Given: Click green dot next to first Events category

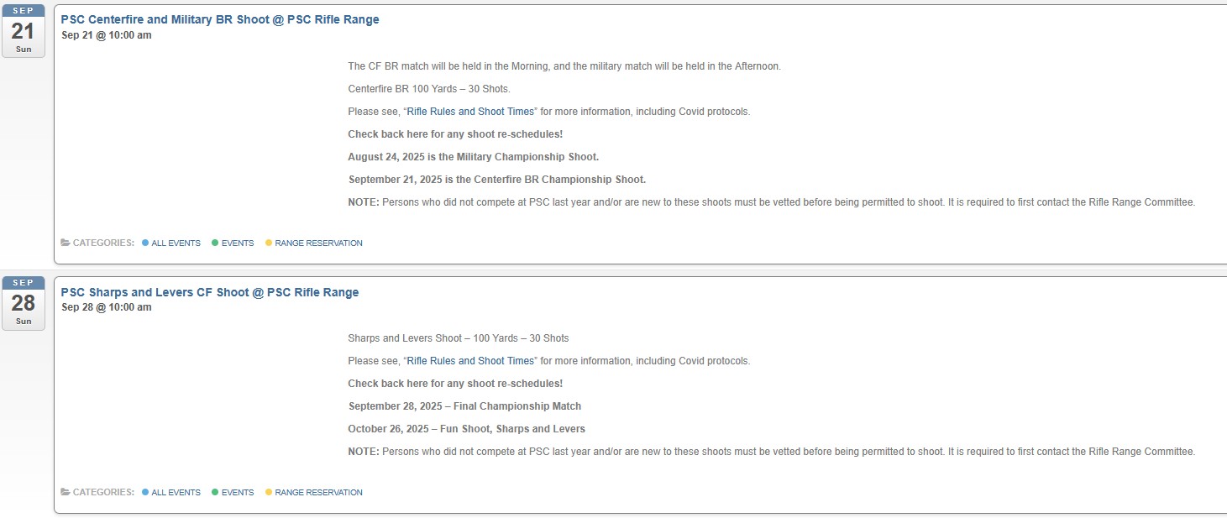Looking at the screenshot, I should (x=215, y=243).
